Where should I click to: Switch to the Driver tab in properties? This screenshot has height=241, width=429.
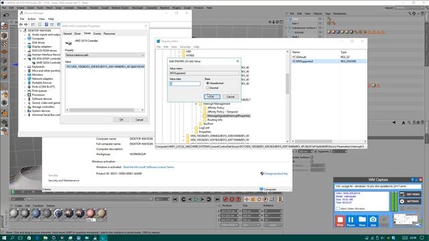tap(78, 33)
